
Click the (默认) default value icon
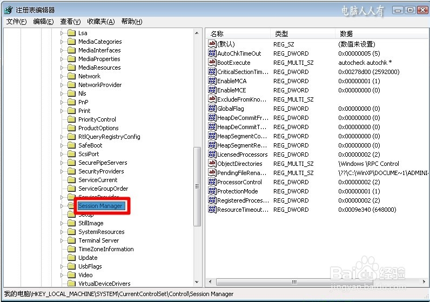pyautogui.click(x=212, y=44)
